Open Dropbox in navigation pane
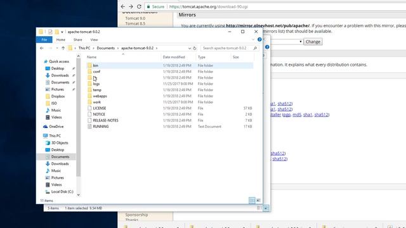406x228 pixels. click(x=58, y=96)
